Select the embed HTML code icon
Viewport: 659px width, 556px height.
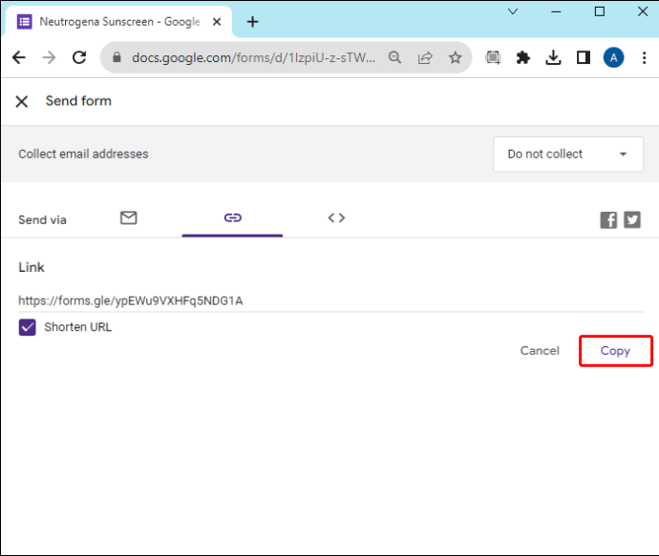(x=336, y=217)
